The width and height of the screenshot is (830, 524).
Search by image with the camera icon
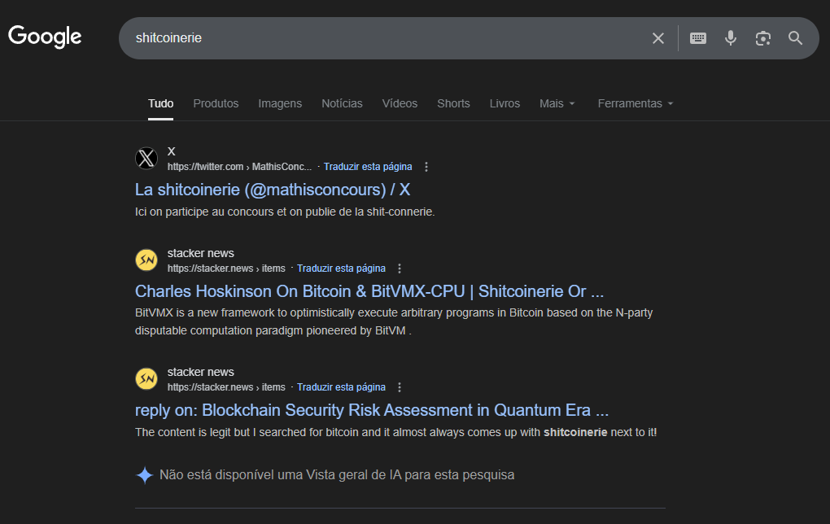point(762,38)
